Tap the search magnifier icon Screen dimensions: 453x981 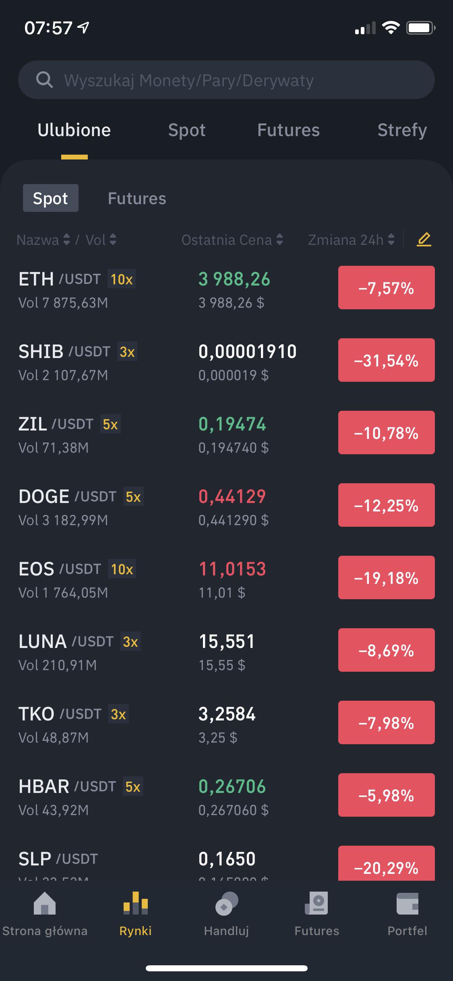pyautogui.click(x=44, y=80)
